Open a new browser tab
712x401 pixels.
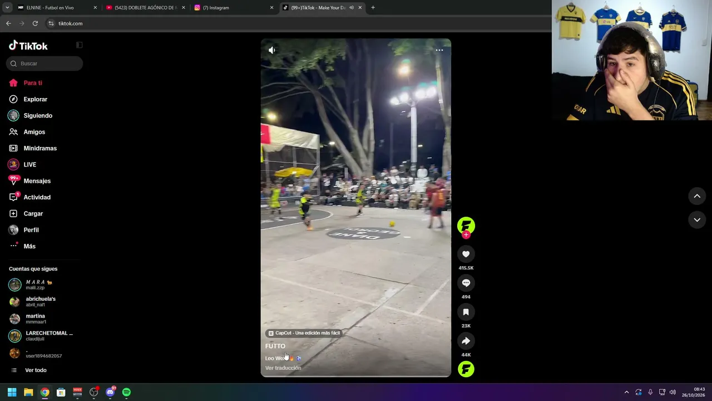point(373,8)
